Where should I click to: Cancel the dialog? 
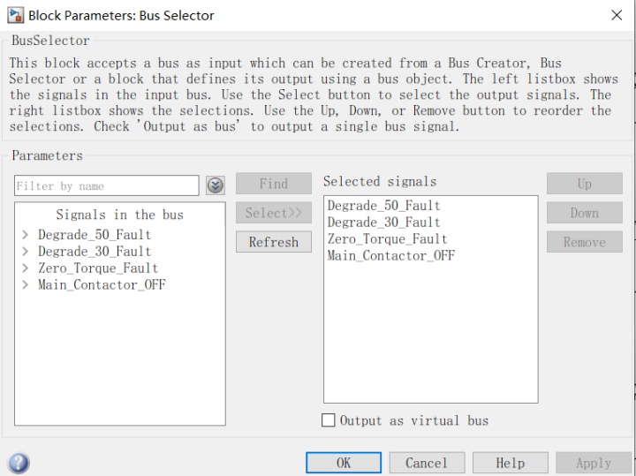tap(427, 463)
